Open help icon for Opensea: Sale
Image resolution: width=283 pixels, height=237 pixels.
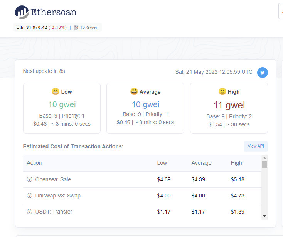point(29,179)
